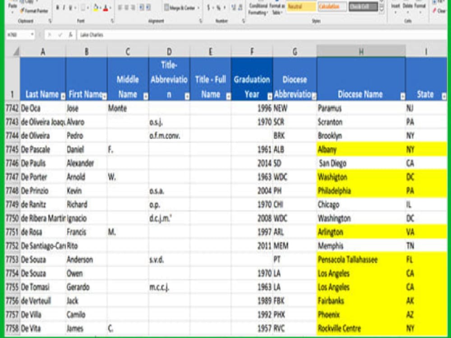Toggle Italic formatting in Font group

coord(64,8)
